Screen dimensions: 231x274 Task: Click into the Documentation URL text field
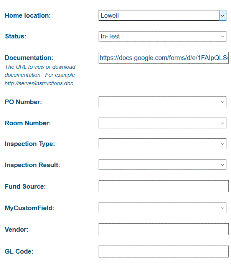click(163, 58)
